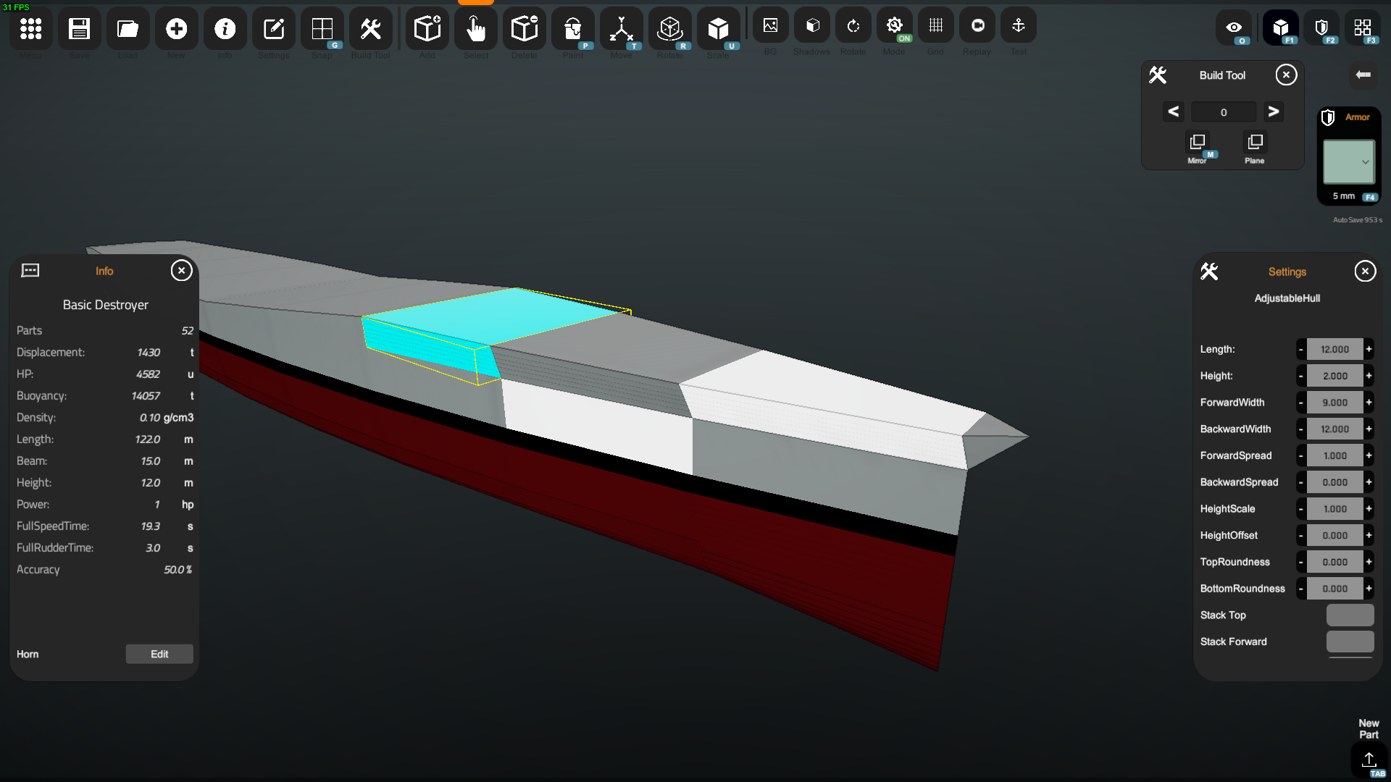Increase the ForwardWidth value with plus
The image size is (1391, 782).
pos(1369,403)
